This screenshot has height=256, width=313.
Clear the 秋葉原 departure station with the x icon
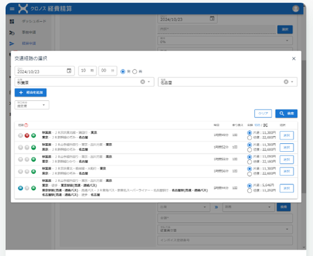(x=143, y=81)
